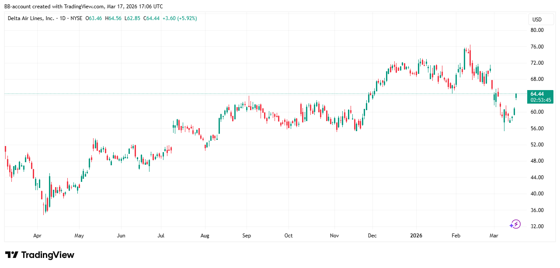The width and height of the screenshot is (560, 268).
Task: Click the green 64.44 current price label
Action: (536, 94)
